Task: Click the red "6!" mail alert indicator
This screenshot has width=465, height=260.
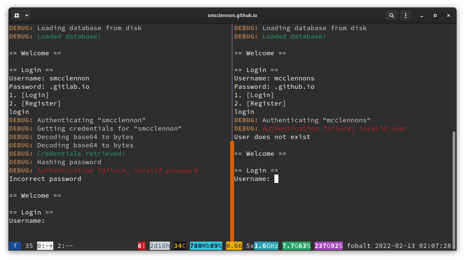Action: point(141,246)
